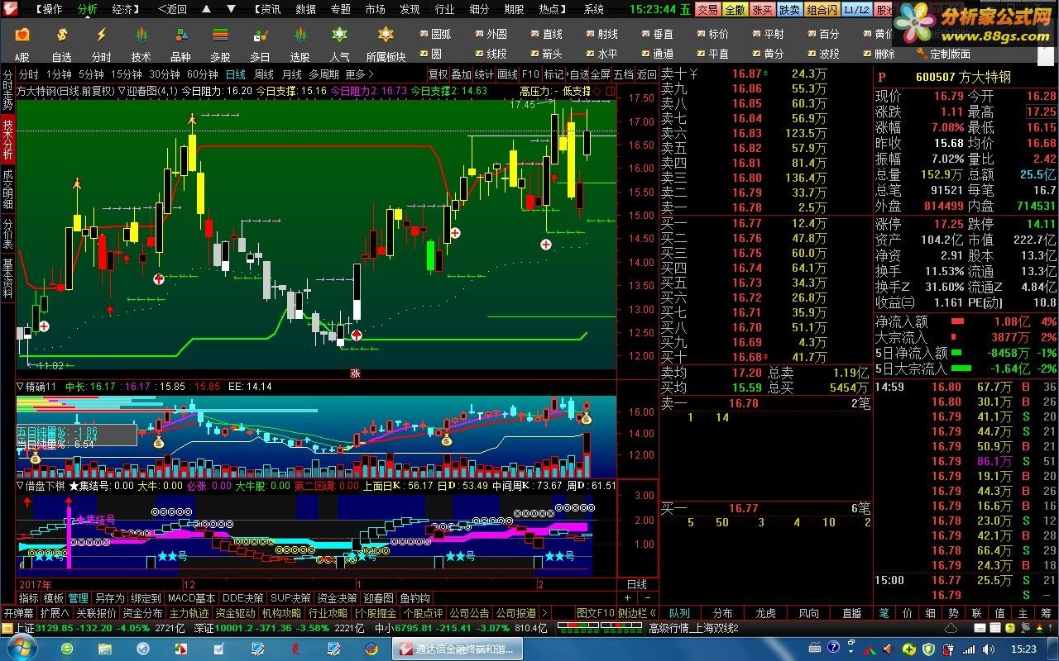The image size is (1059, 661).
Task: Select the 水平 horizontal line tool
Action: pyautogui.click(x=601, y=54)
